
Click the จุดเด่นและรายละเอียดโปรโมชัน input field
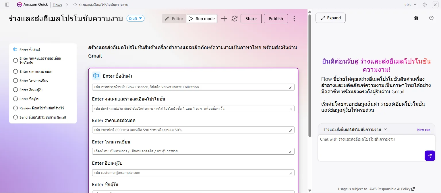pos(193,109)
